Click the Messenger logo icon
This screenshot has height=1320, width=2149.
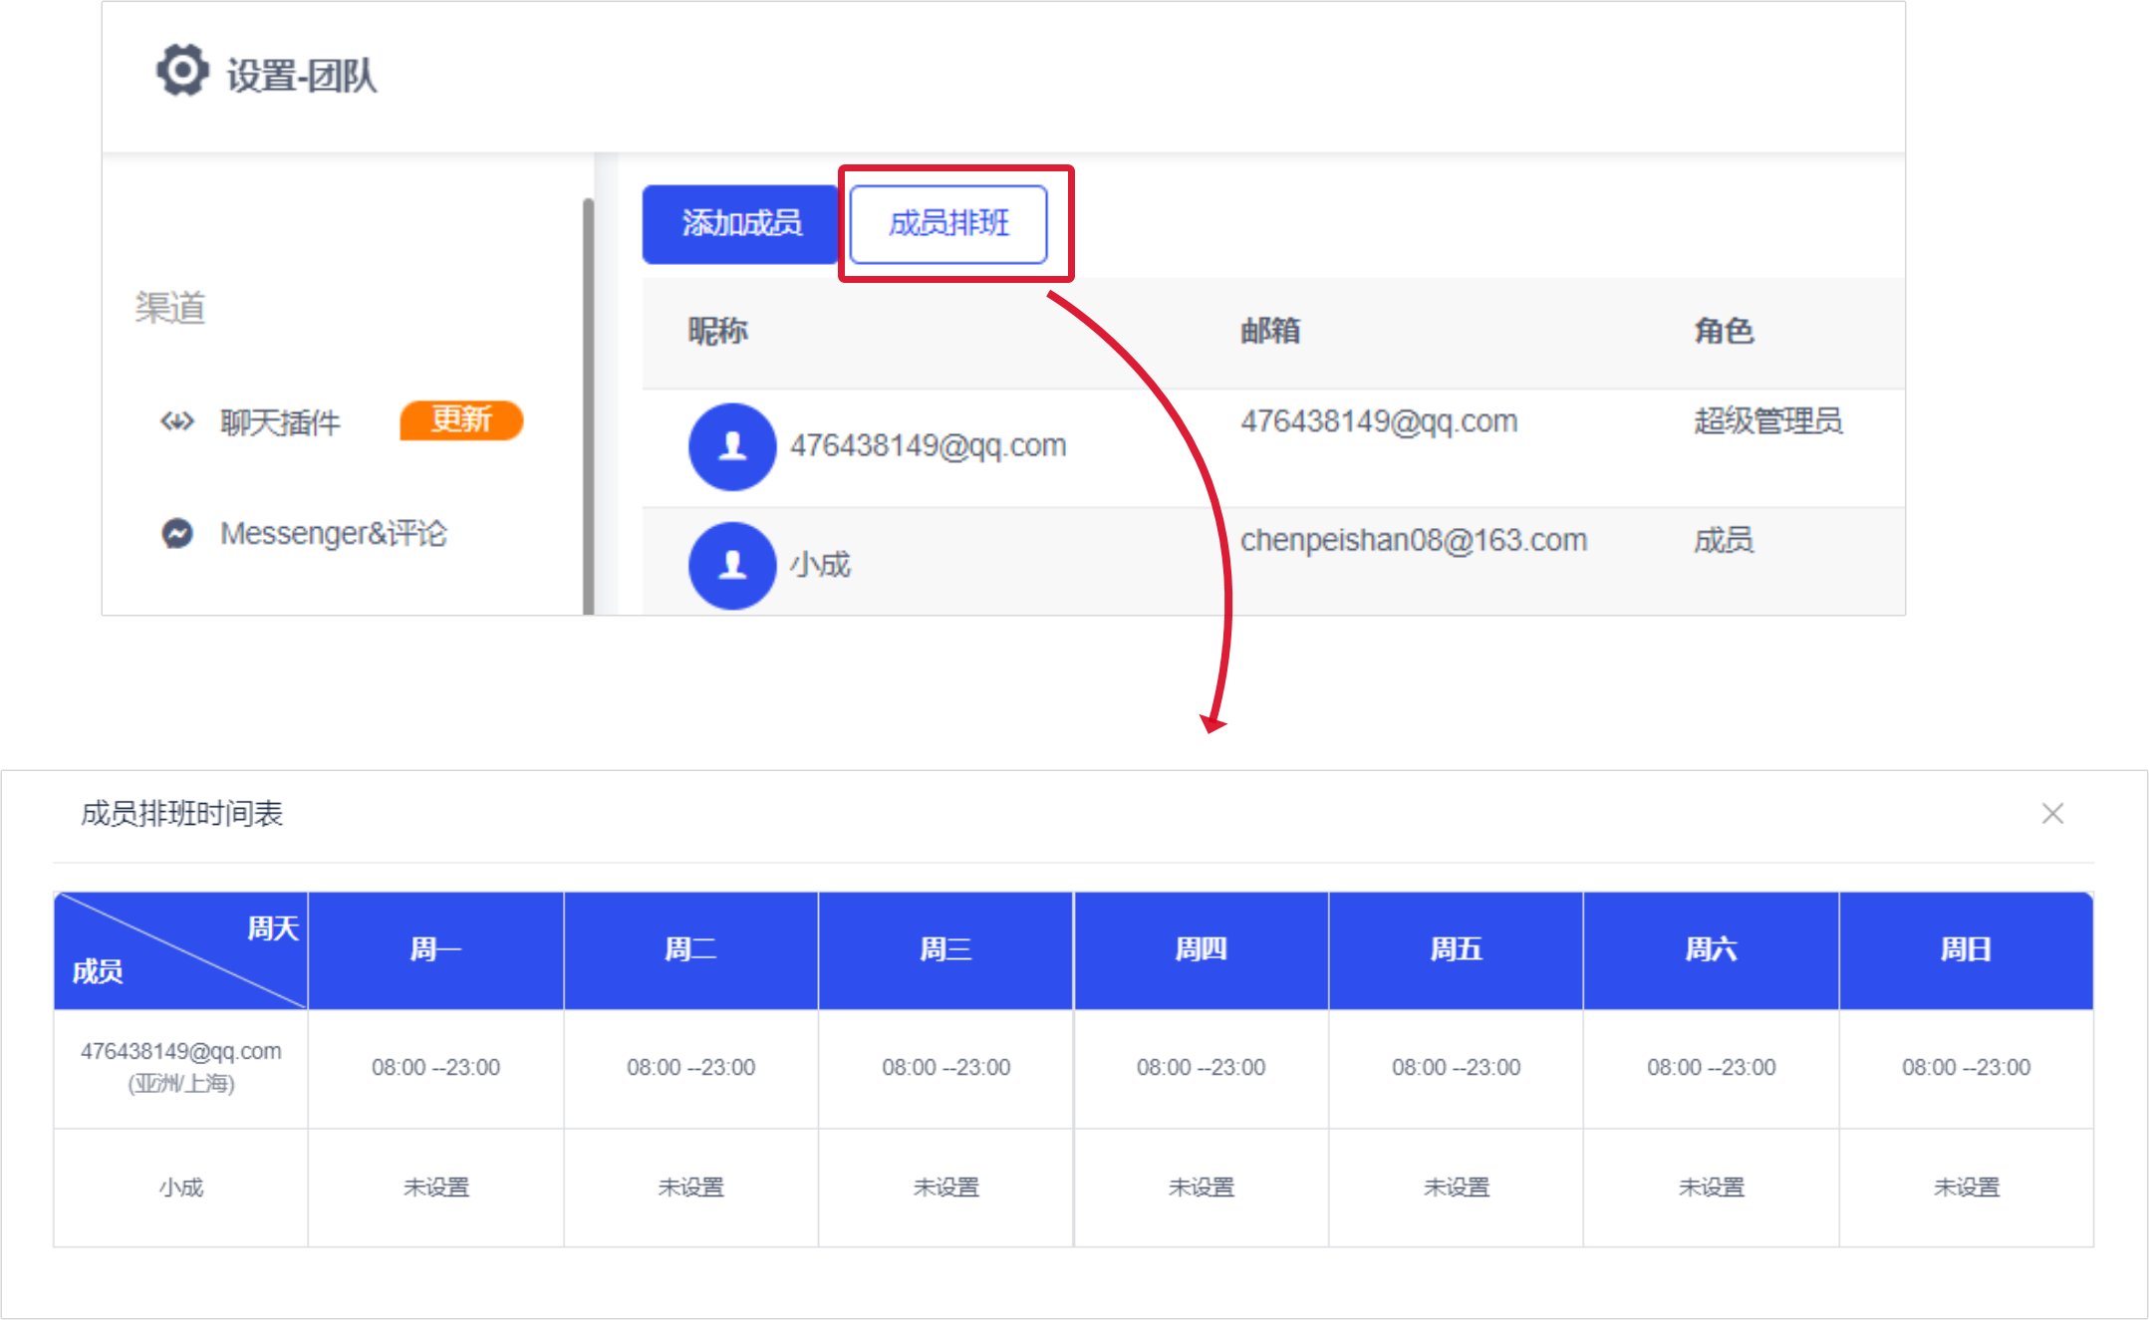tap(177, 534)
